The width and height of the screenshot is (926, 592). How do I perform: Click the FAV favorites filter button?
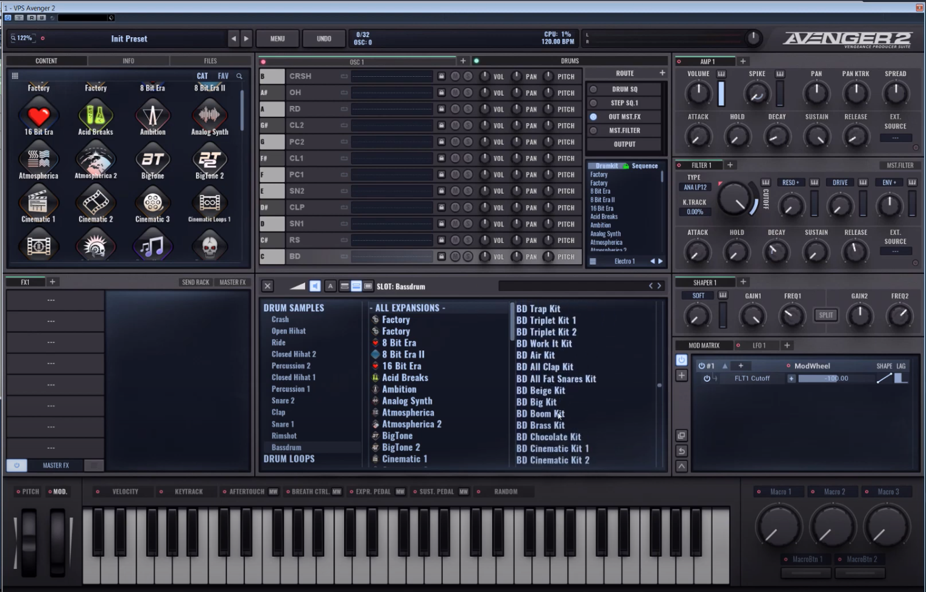pyautogui.click(x=224, y=76)
